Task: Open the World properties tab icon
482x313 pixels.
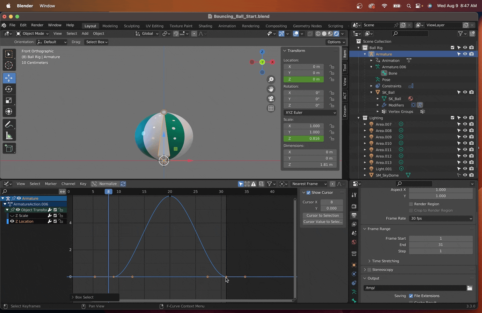Action: (354, 242)
